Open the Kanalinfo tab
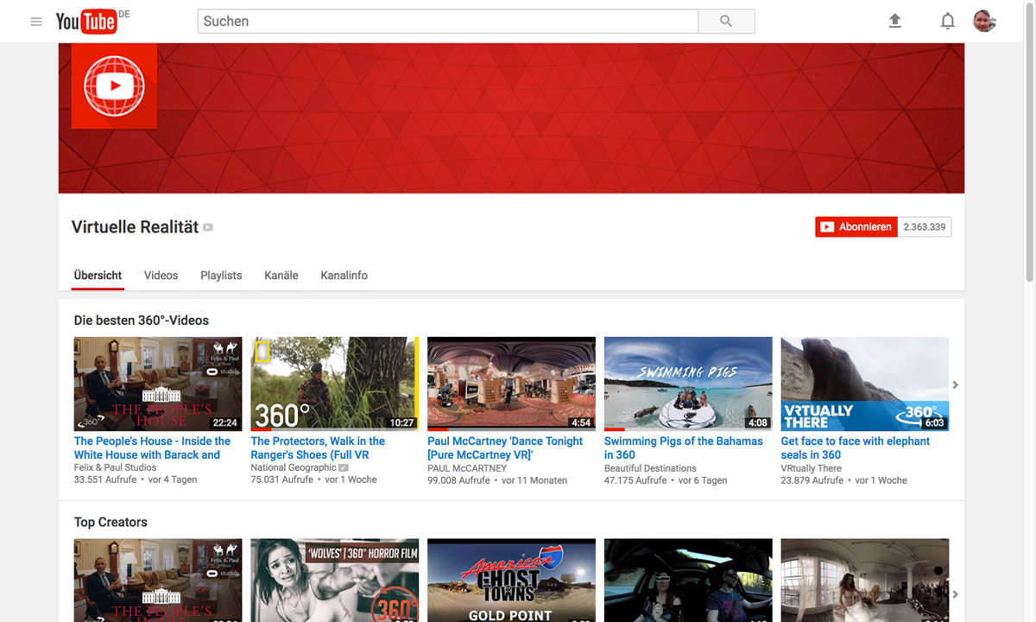 (x=344, y=276)
